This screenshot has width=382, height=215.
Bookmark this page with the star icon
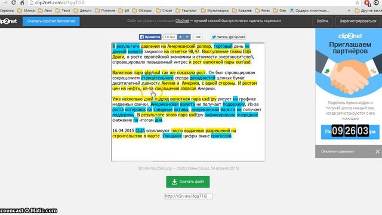tap(357, 2)
